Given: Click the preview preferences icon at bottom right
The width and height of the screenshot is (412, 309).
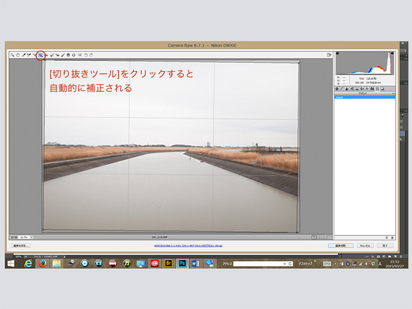Looking at the screenshot, I should click(330, 237).
